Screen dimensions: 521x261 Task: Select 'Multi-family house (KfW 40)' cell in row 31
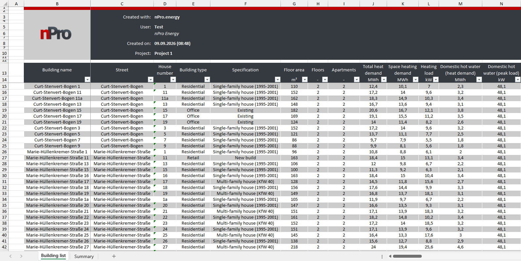[245, 181]
